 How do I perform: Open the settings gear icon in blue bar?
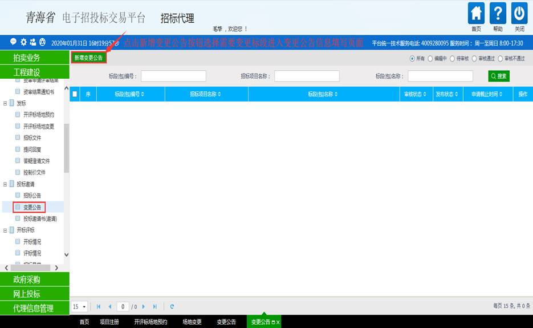tap(23, 42)
